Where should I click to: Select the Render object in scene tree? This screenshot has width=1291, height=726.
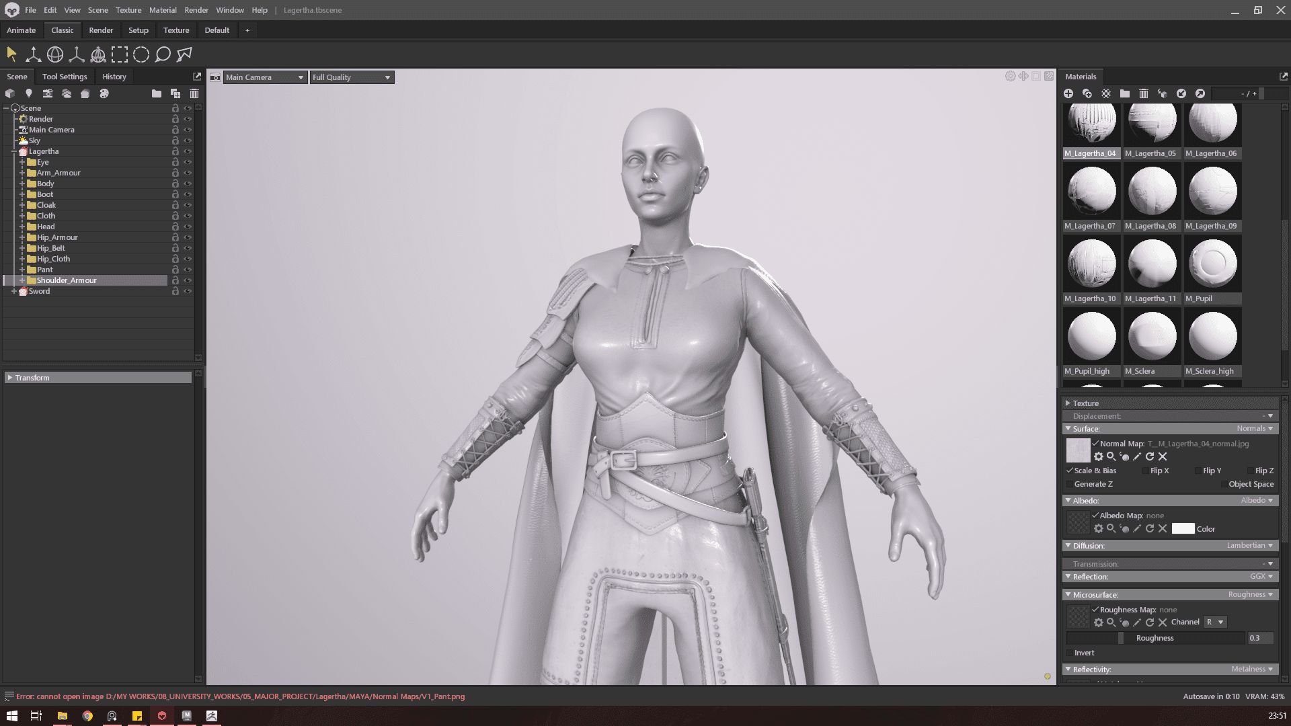coord(40,119)
